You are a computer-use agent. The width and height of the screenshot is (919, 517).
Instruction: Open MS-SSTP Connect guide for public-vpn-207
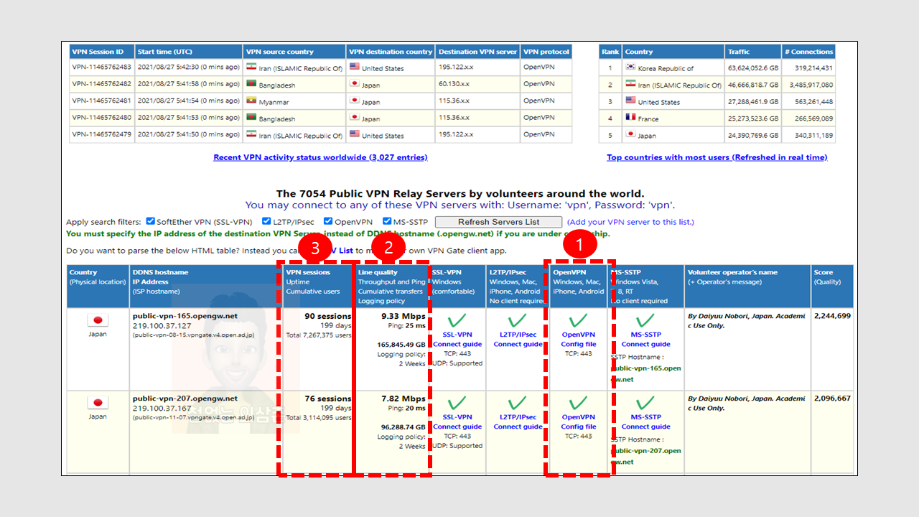tap(645, 421)
